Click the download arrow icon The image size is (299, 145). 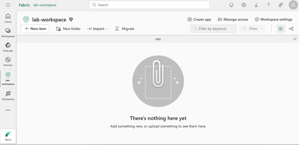[x=256, y=5]
